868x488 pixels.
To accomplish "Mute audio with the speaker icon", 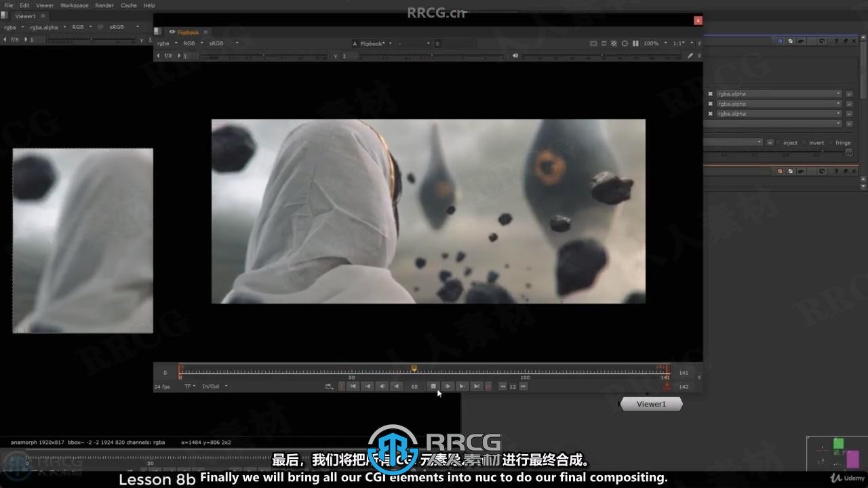I will 515,56.
